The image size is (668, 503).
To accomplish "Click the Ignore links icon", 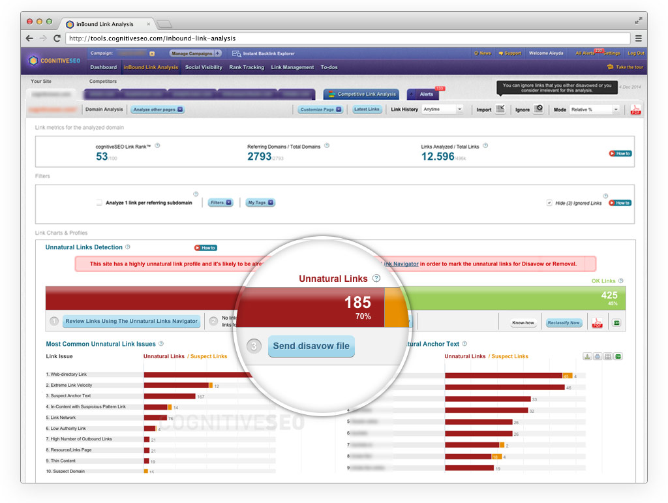I will pyautogui.click(x=538, y=109).
